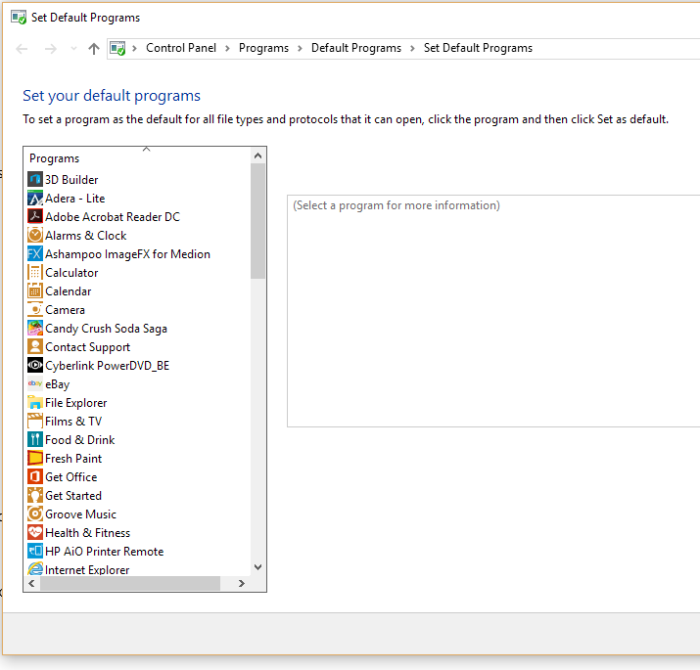Image resolution: width=700 pixels, height=670 pixels.
Task: Click the horizontal scroll right arrow
Action: 242,584
